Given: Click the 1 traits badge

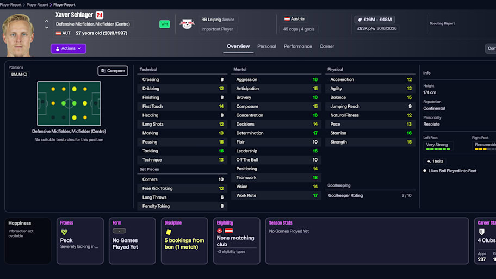Looking at the screenshot, I should click(435, 162).
